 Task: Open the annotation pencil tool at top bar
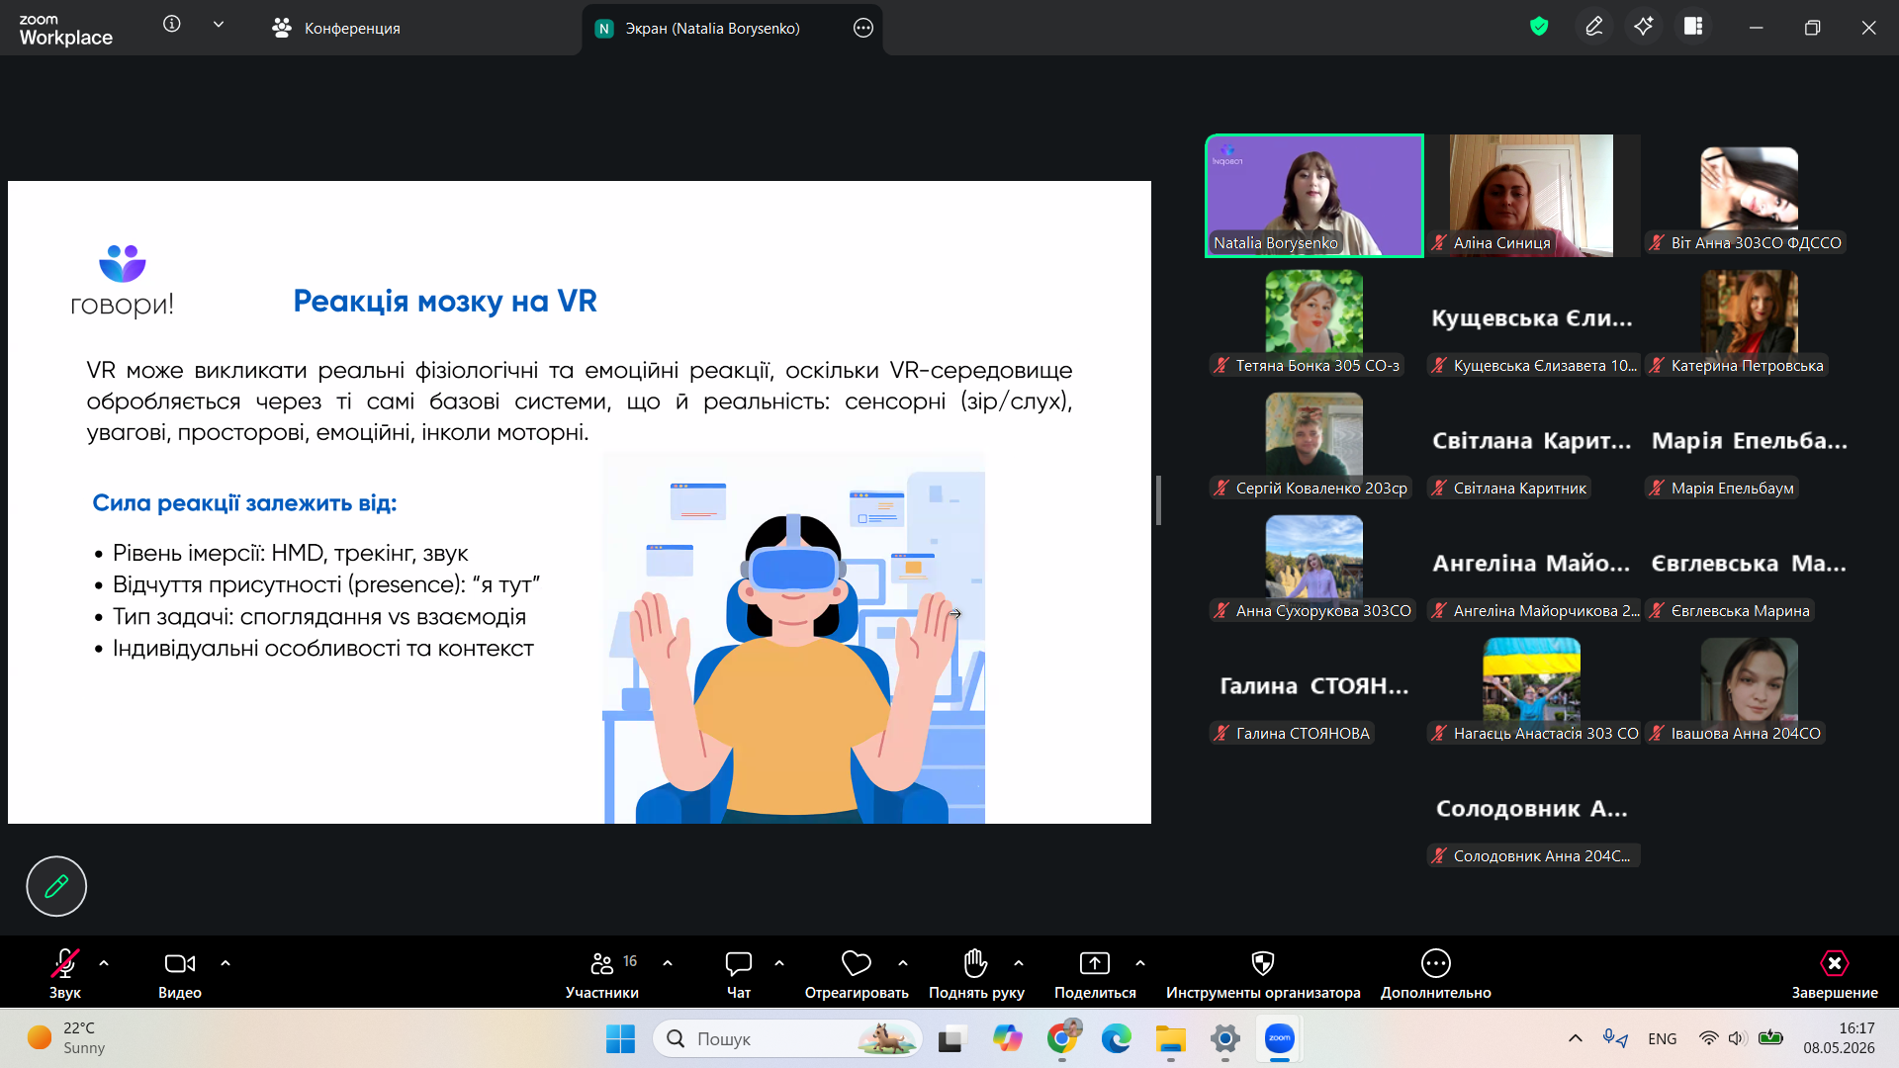(1594, 27)
